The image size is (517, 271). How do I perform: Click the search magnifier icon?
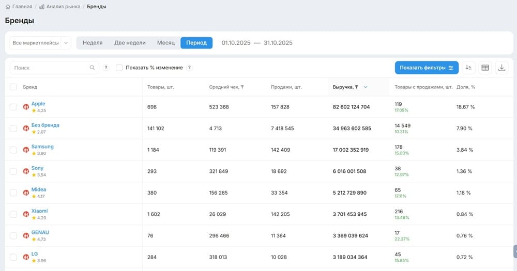pos(93,68)
